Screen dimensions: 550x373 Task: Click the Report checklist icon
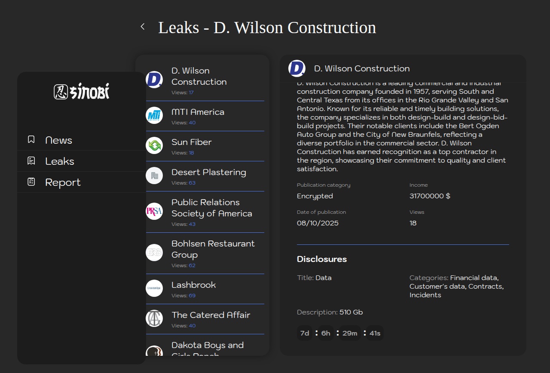[31, 182]
